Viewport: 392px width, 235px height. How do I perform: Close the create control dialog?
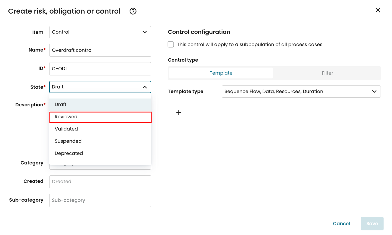point(378,10)
